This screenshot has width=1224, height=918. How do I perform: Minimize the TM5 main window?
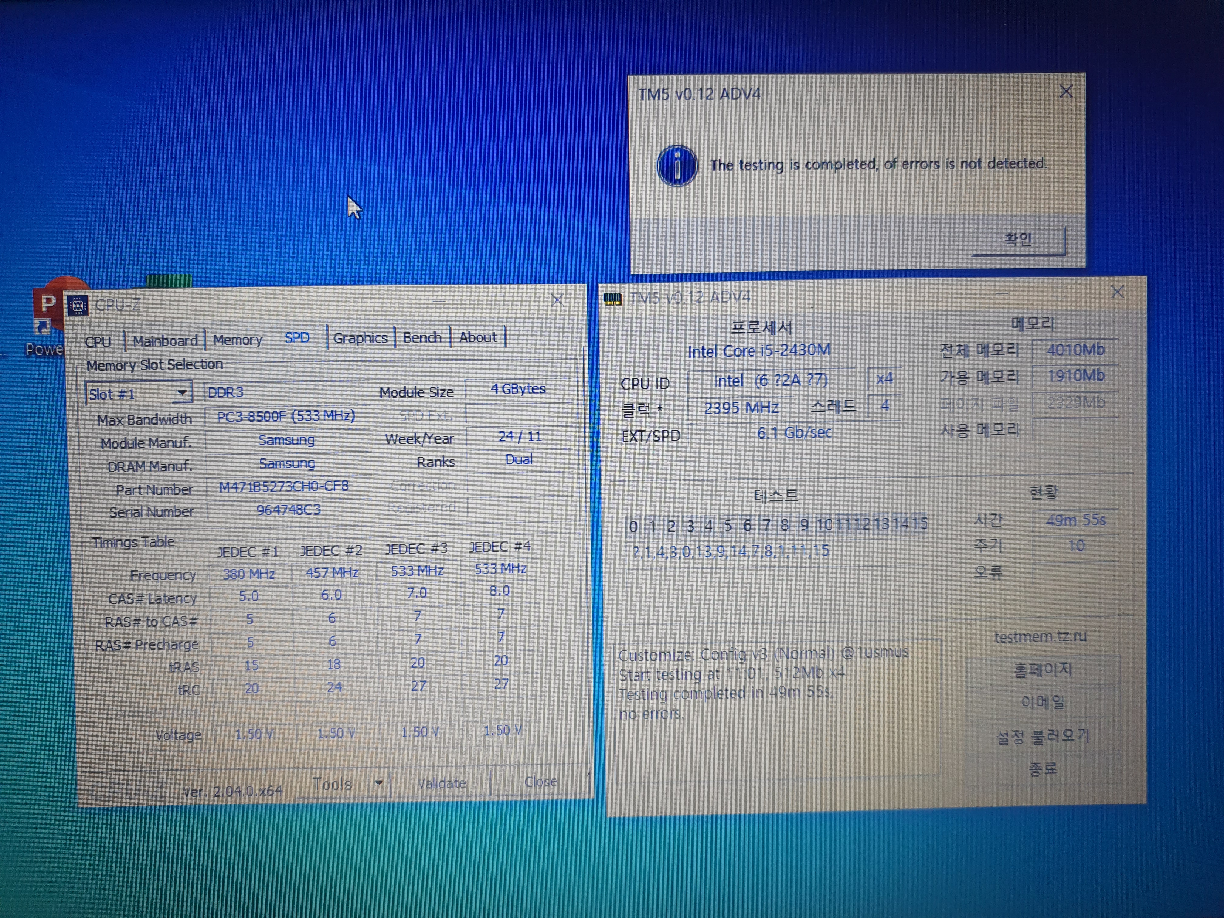[x=1002, y=293]
